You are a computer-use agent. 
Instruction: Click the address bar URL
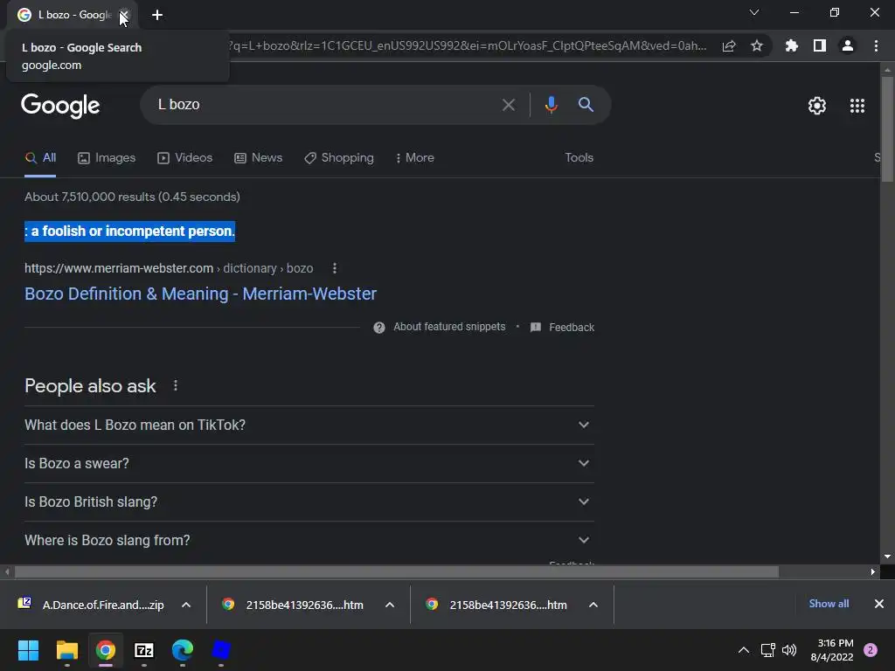coord(467,45)
